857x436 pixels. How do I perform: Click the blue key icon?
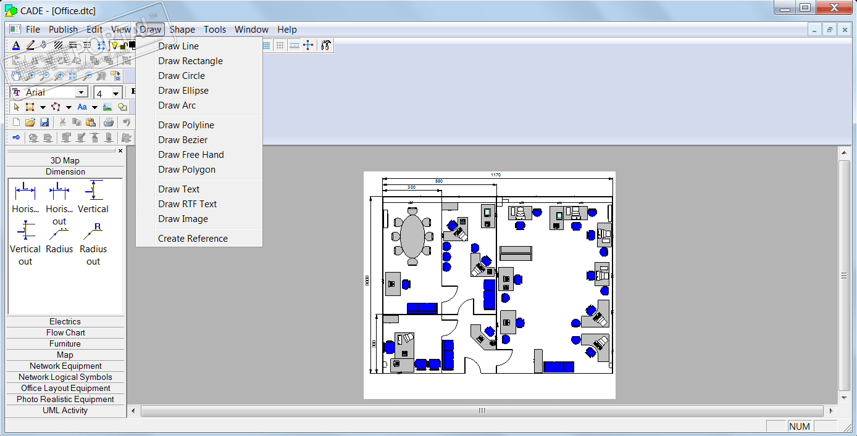[x=16, y=137]
